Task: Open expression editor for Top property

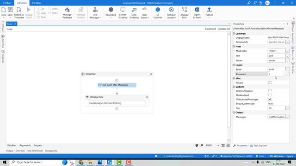Action: (287, 108)
